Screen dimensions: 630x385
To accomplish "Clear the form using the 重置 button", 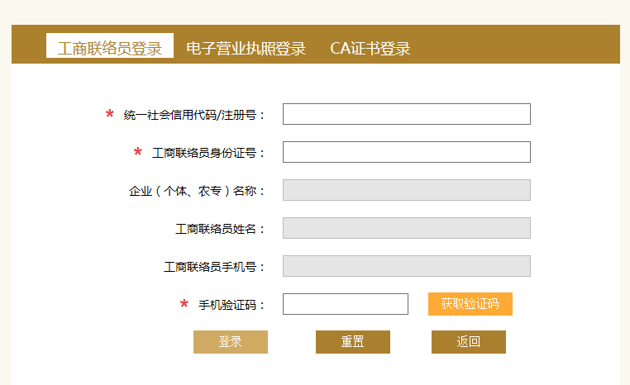I will 353,342.
